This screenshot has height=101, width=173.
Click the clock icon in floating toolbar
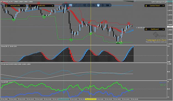tap(89, 5)
